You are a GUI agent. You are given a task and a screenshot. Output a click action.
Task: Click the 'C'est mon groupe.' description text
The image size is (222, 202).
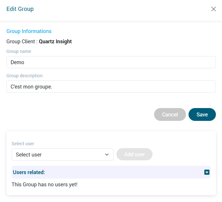tap(31, 87)
